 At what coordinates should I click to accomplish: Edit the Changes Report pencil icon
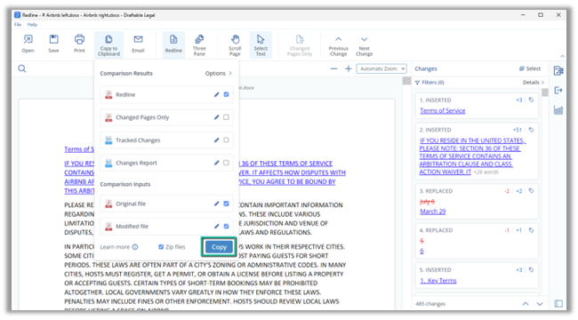click(x=216, y=163)
